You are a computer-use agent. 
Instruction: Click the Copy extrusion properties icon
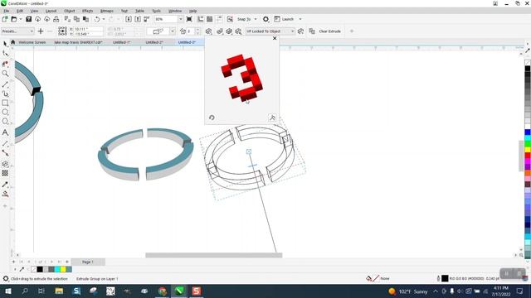[x=312, y=31]
